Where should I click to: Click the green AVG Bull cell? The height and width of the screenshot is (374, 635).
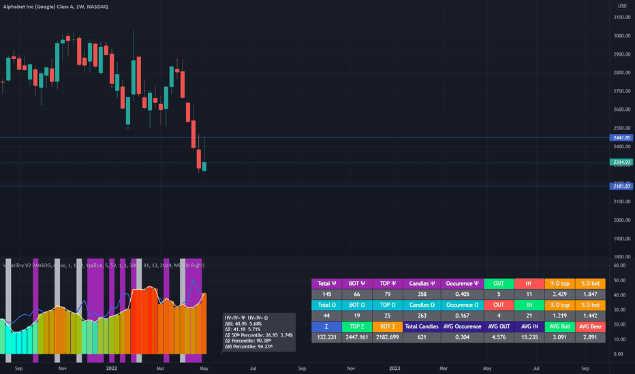click(x=559, y=326)
